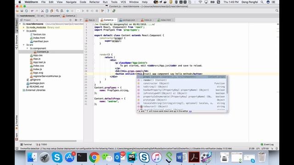
Task: Click the Undo toolbar arrow
Action: click(x=32, y=11)
